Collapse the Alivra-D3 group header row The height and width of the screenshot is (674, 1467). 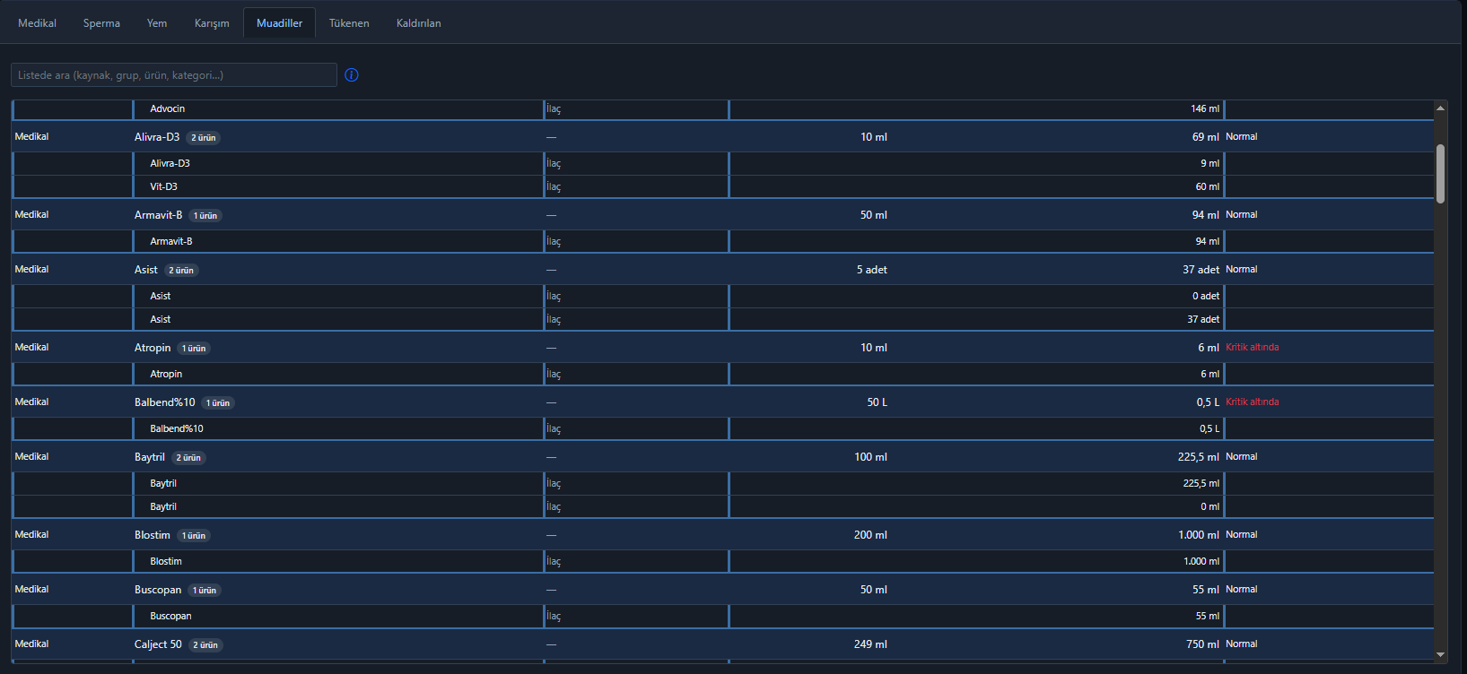[x=722, y=137]
